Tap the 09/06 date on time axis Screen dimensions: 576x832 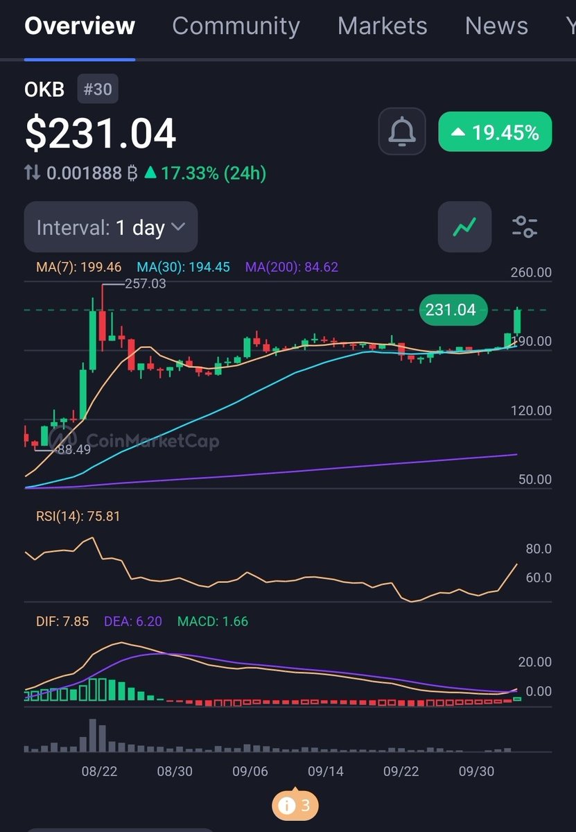[x=250, y=772]
